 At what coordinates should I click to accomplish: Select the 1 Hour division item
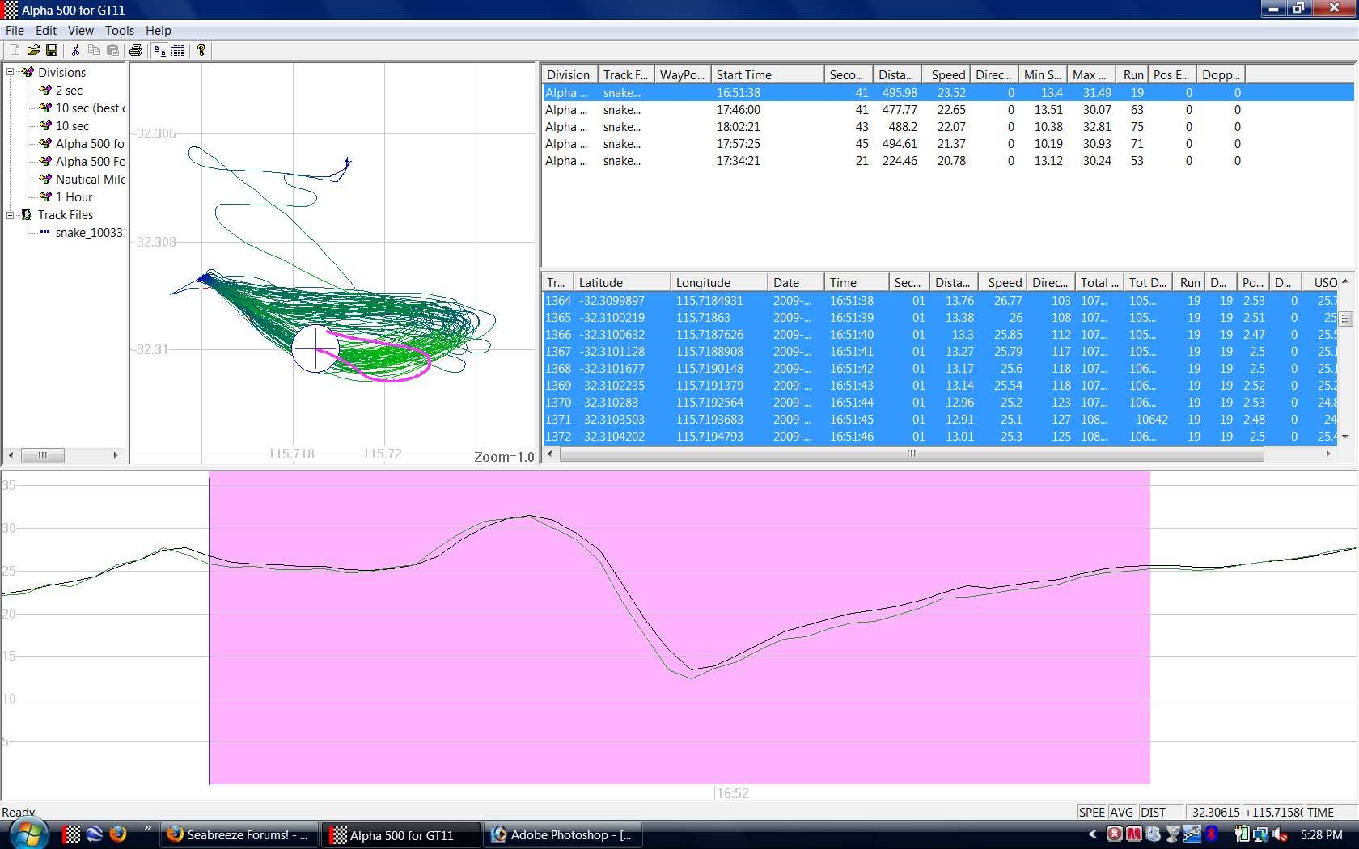click(x=74, y=197)
